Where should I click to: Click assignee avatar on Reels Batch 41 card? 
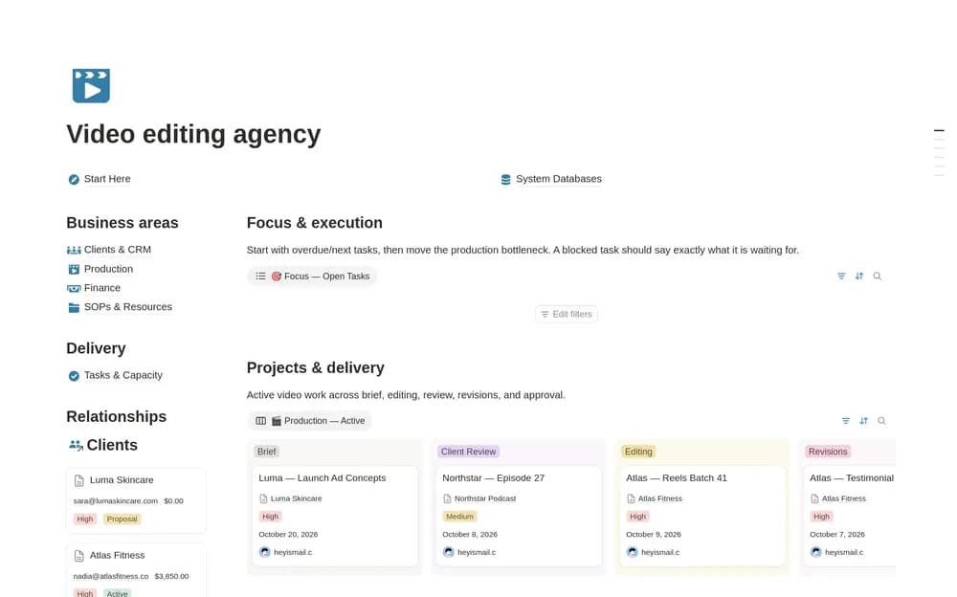tap(633, 552)
